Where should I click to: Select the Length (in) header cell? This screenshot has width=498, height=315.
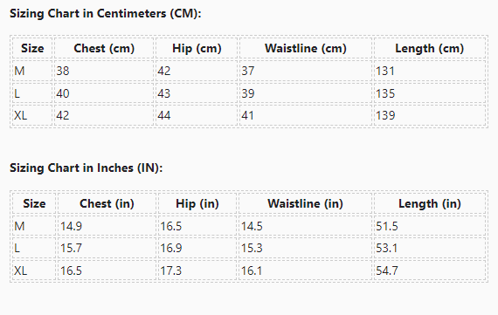(430, 203)
